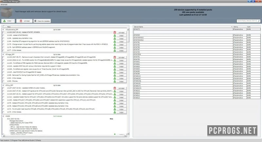Click the pack list scroll-down arrow

click(x=128, y=133)
